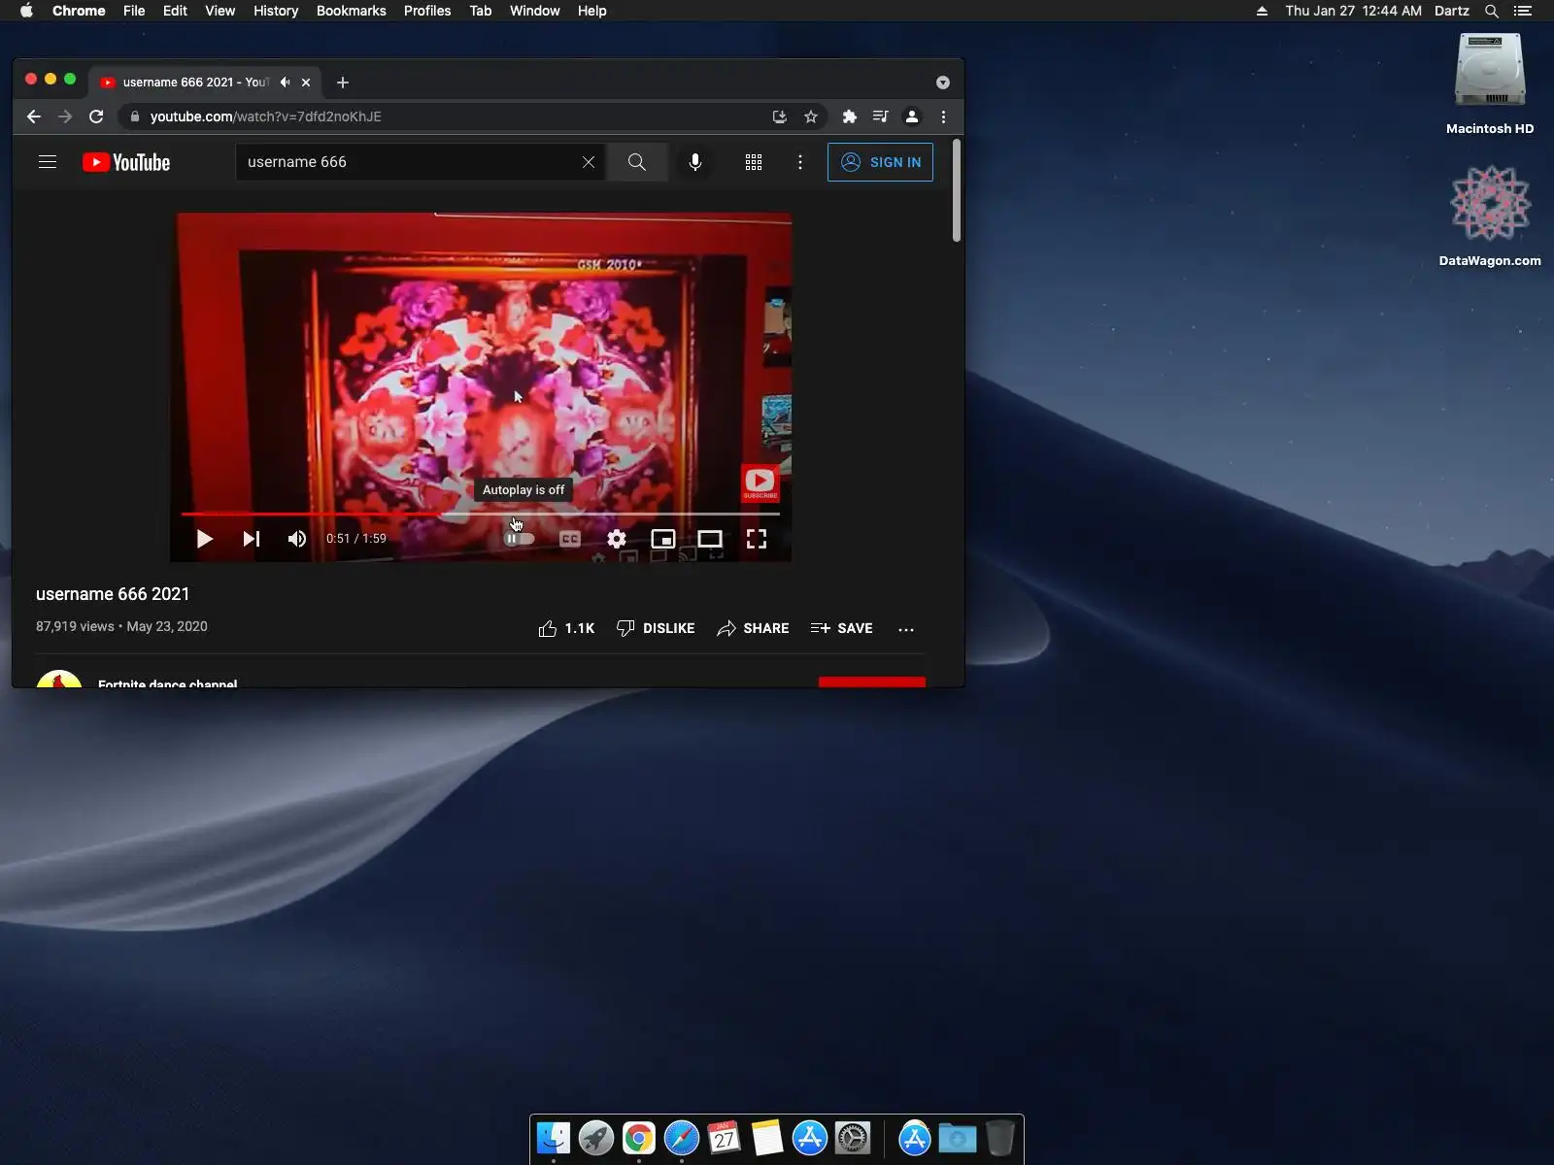Mute the tab using its speaker icon

point(285,83)
